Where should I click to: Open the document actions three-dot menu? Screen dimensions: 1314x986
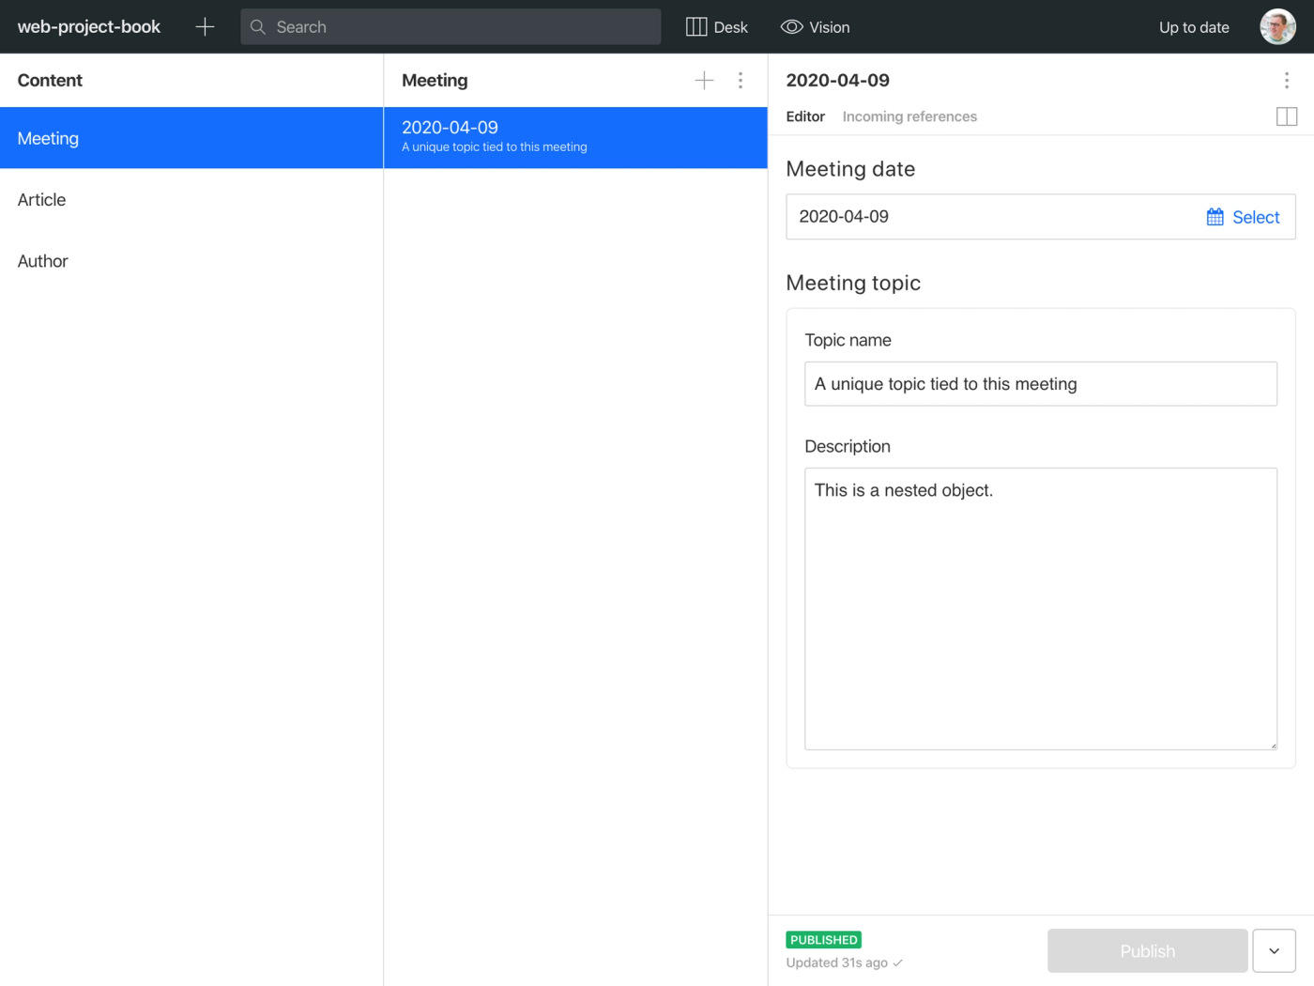click(x=1287, y=80)
